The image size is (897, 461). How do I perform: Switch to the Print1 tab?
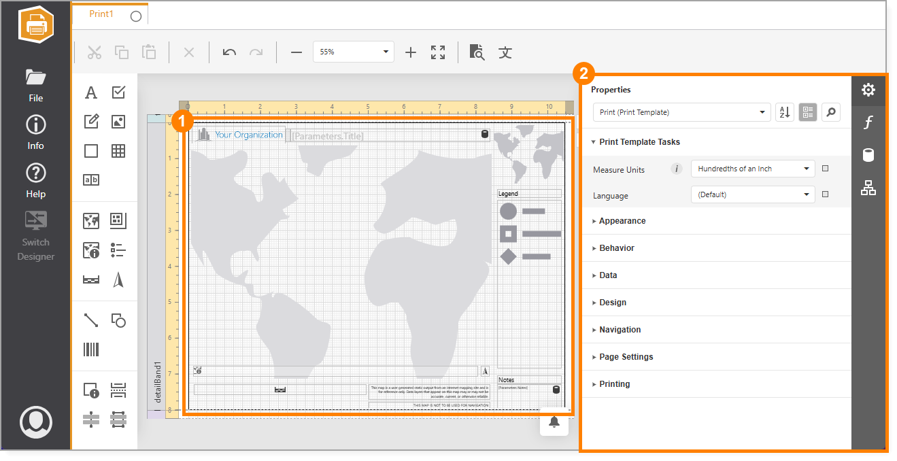[x=101, y=14]
